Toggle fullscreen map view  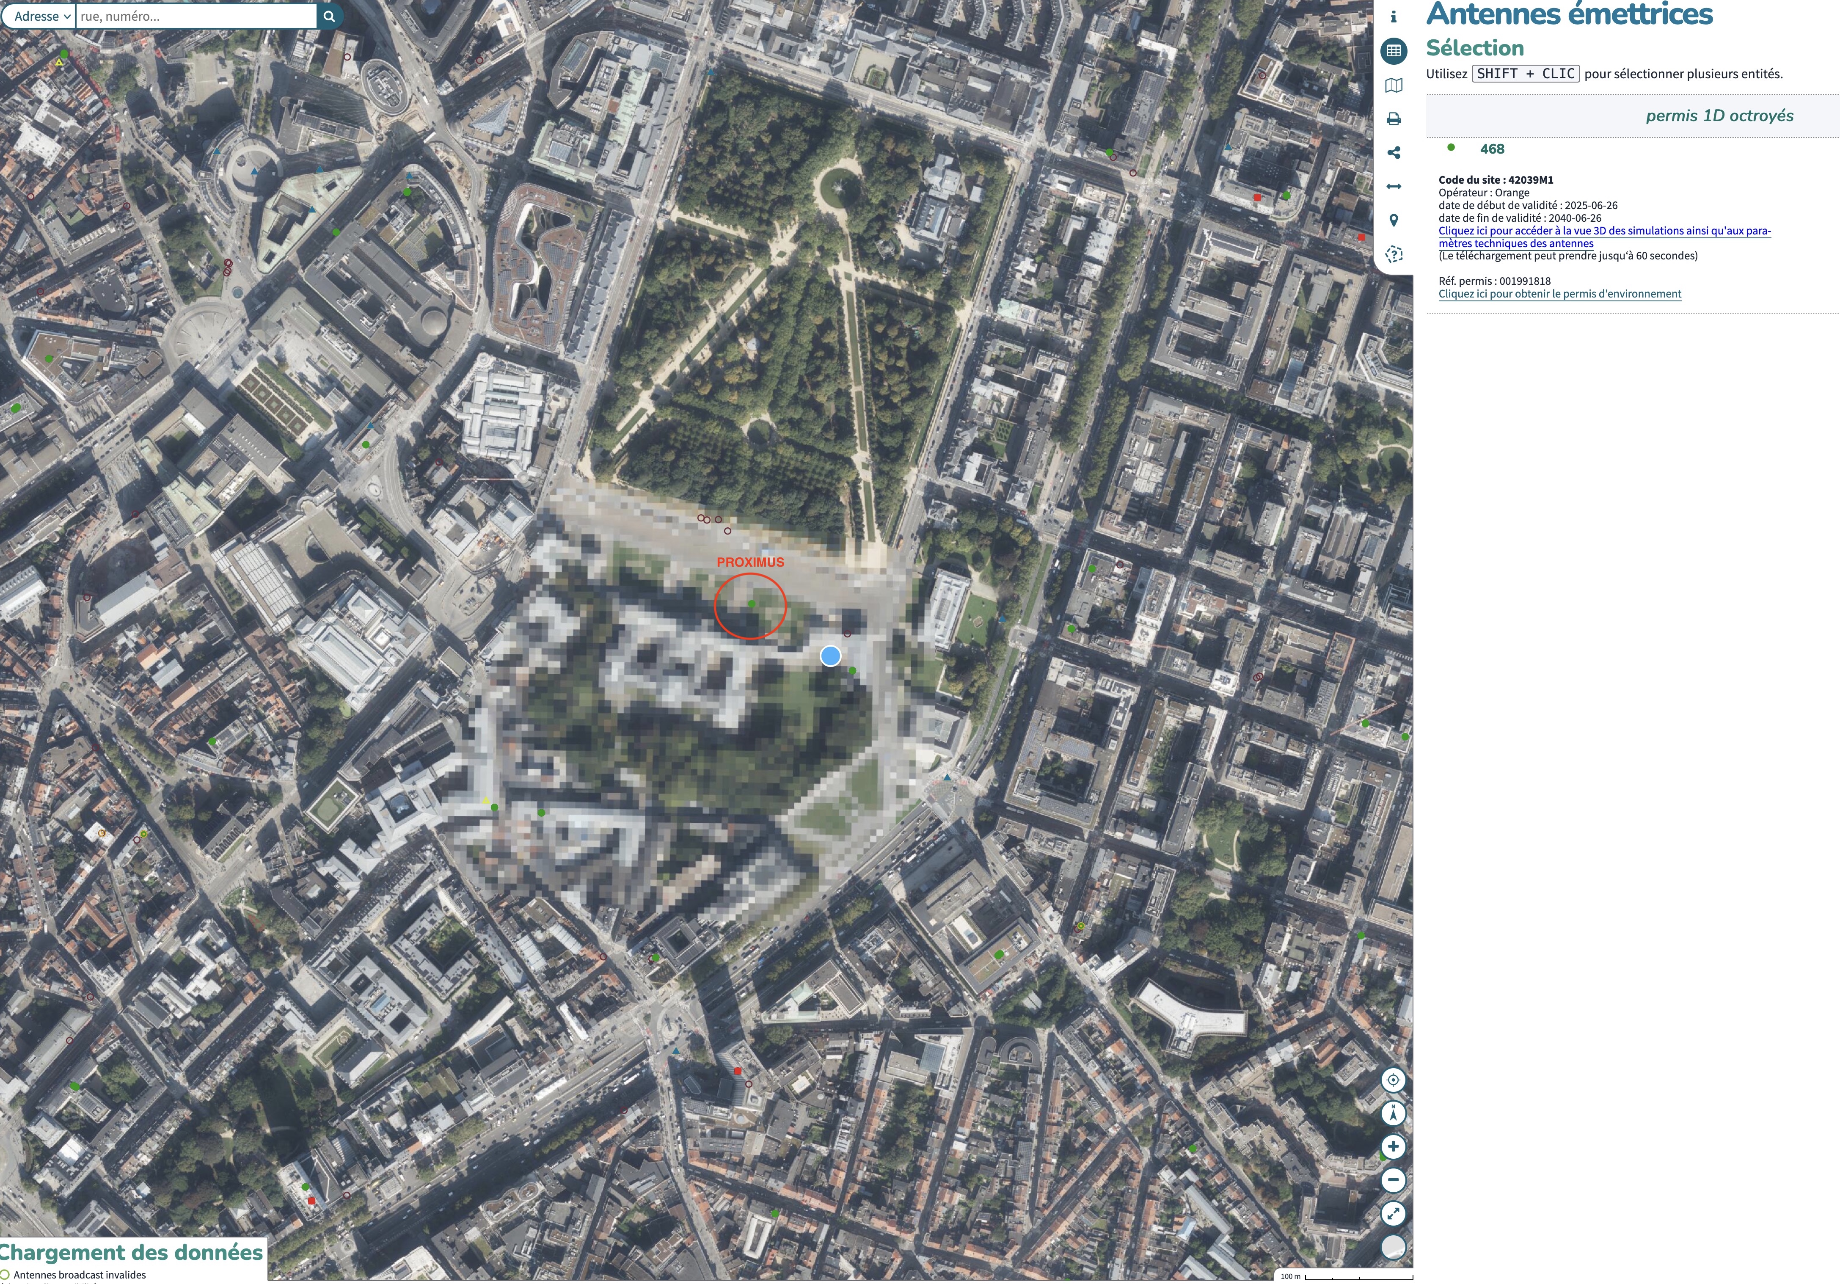coord(1394,1213)
